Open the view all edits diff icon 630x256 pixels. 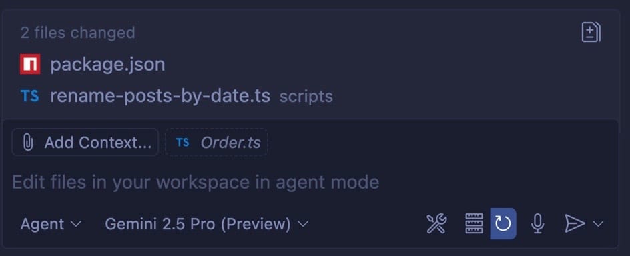(591, 33)
